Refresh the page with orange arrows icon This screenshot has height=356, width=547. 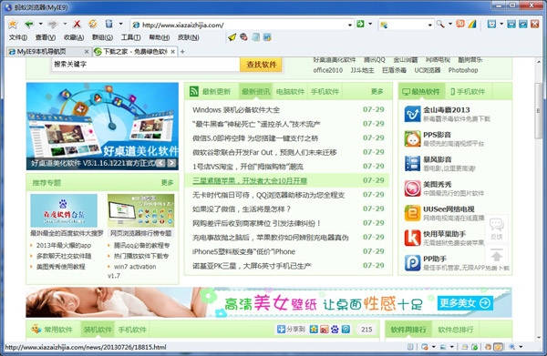92,24
